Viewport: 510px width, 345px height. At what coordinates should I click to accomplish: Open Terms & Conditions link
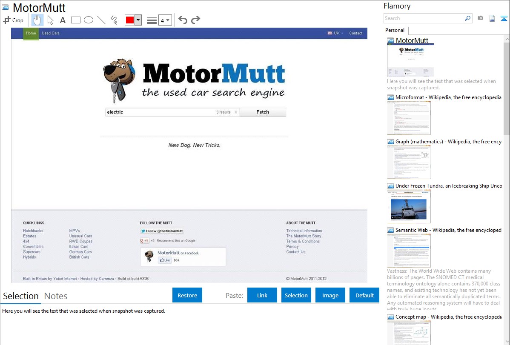tap(303, 241)
